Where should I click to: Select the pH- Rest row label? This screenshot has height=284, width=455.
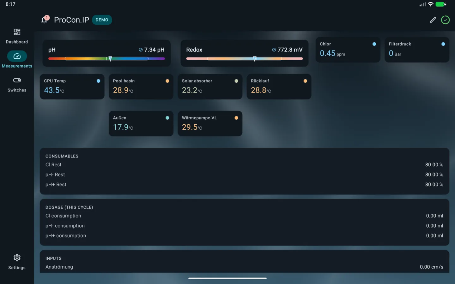[x=55, y=175]
